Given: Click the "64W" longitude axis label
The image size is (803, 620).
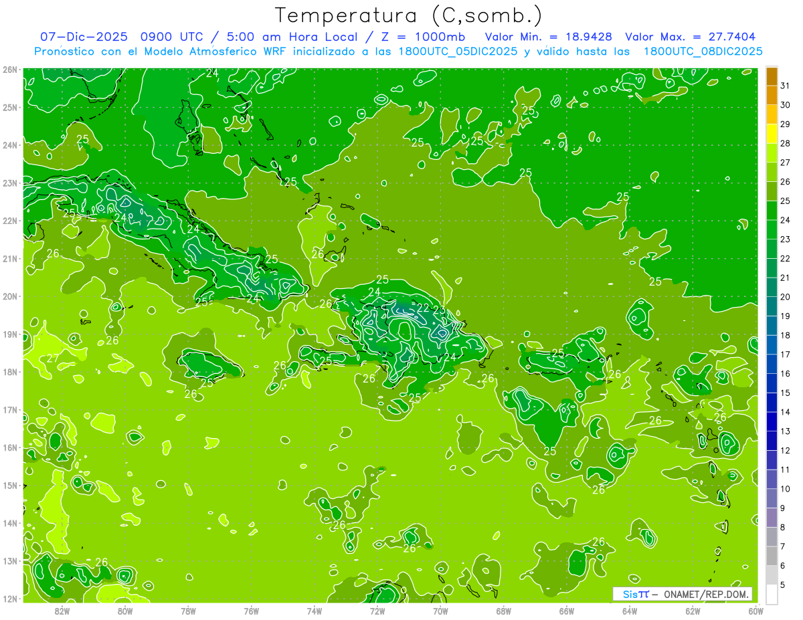Looking at the screenshot, I should [630, 611].
